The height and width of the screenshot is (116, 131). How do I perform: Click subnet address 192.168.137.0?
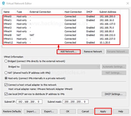(108, 24)
